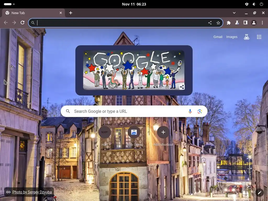The width and height of the screenshot is (268, 201).
Task: Toggle the side panel
Action: (245, 23)
